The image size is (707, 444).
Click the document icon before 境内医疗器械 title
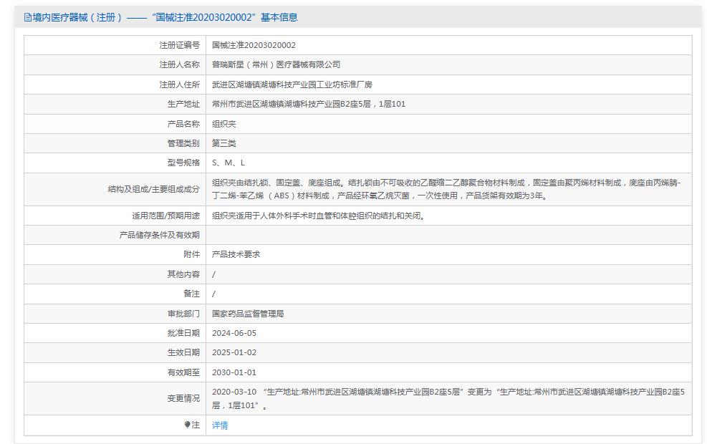[x=28, y=18]
